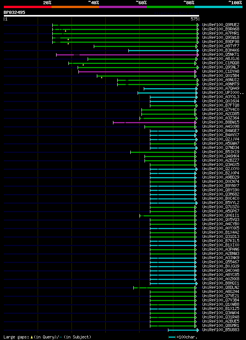Click the green alignment bar for B5IKI9
The width and height of the screenshot is (246, 340).
[163, 152]
